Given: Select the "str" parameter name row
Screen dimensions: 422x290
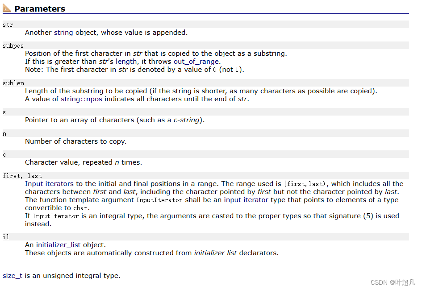Looking at the screenshot, I should (x=8, y=25).
